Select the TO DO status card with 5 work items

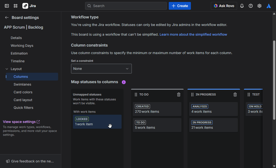(x=157, y=125)
